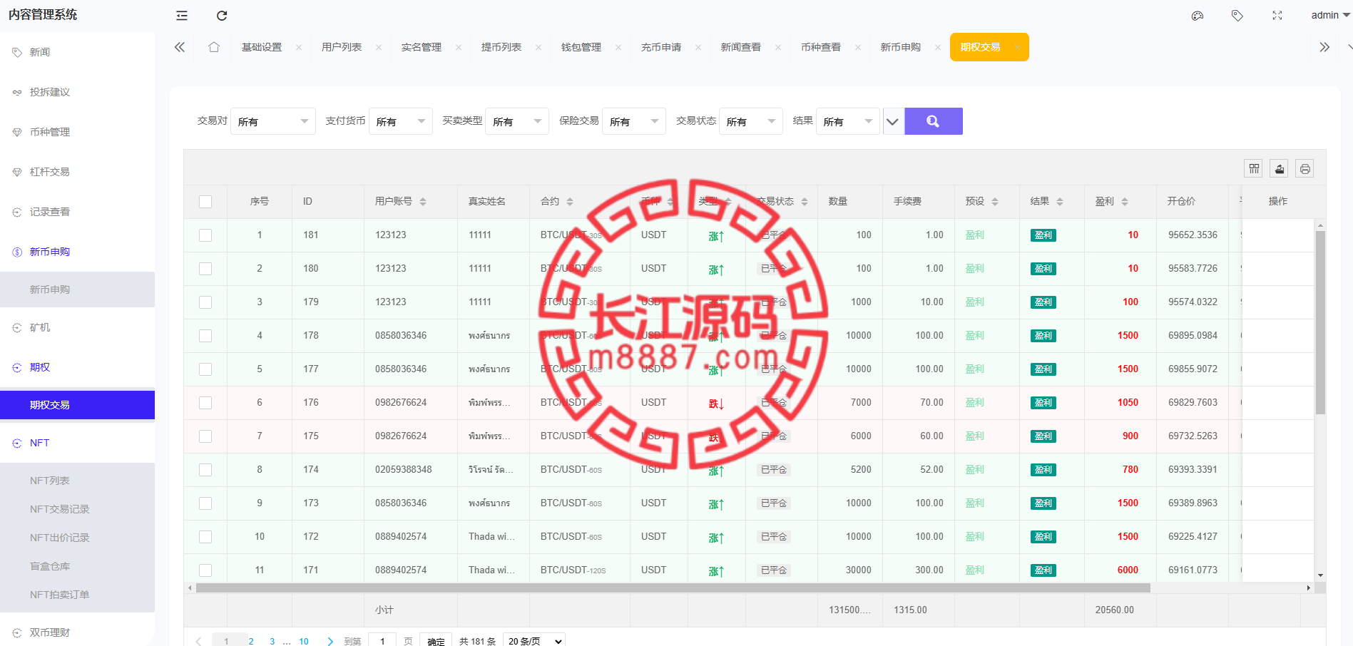Screen dimensions: 1353x646
Task: Switch to 币种查看 tab
Action: click(821, 47)
